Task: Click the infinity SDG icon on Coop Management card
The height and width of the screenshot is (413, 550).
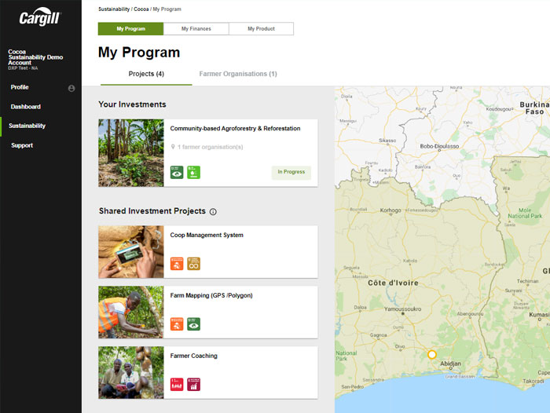Action: (x=193, y=264)
